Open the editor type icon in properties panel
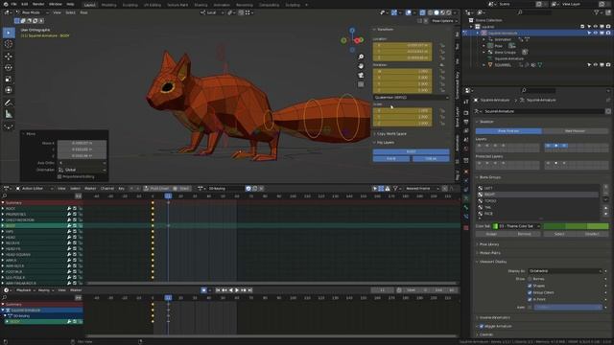 coord(468,90)
